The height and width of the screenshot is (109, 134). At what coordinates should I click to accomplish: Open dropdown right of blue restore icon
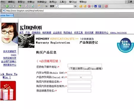(x=103, y=6)
